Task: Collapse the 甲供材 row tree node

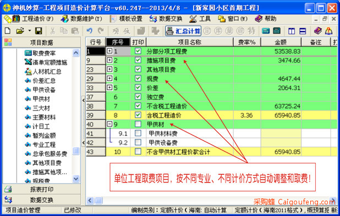Action: 109,124
